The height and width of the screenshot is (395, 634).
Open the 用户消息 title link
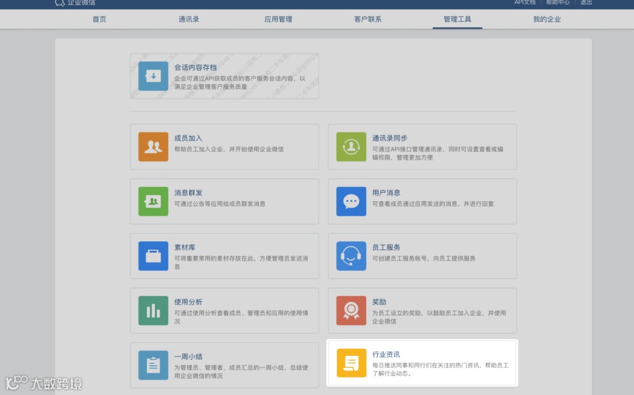[x=386, y=193]
